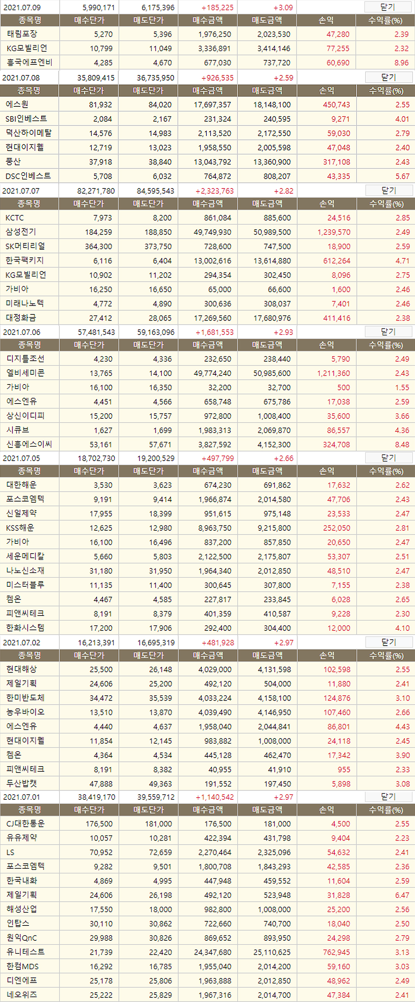The width and height of the screenshot is (415, 1002).
Task: Click stock name KCTC
Action: pyautogui.click(x=15, y=218)
